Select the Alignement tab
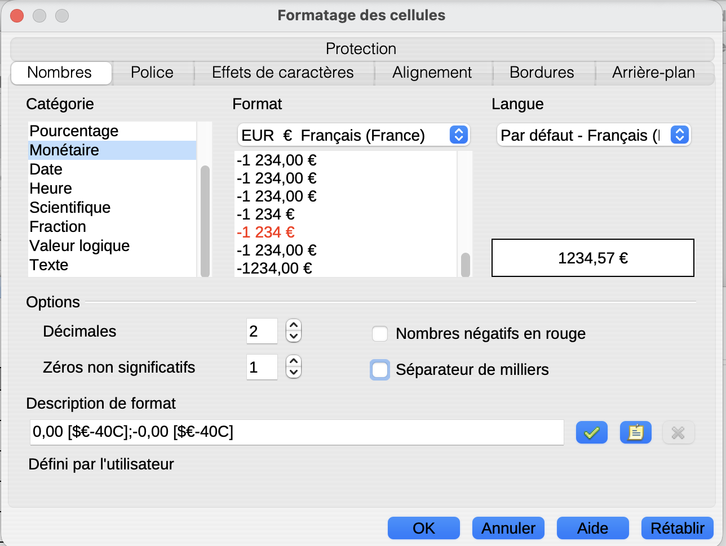 (432, 73)
